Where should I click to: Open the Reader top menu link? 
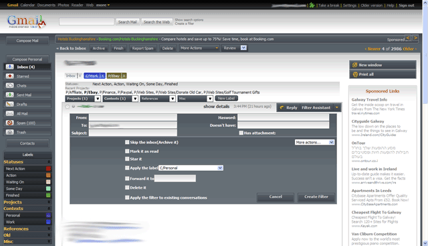[78, 5]
